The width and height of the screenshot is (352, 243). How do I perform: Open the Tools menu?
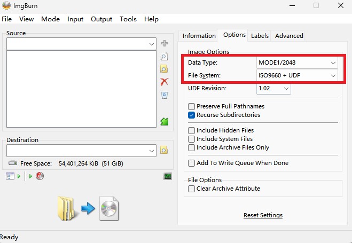click(128, 19)
